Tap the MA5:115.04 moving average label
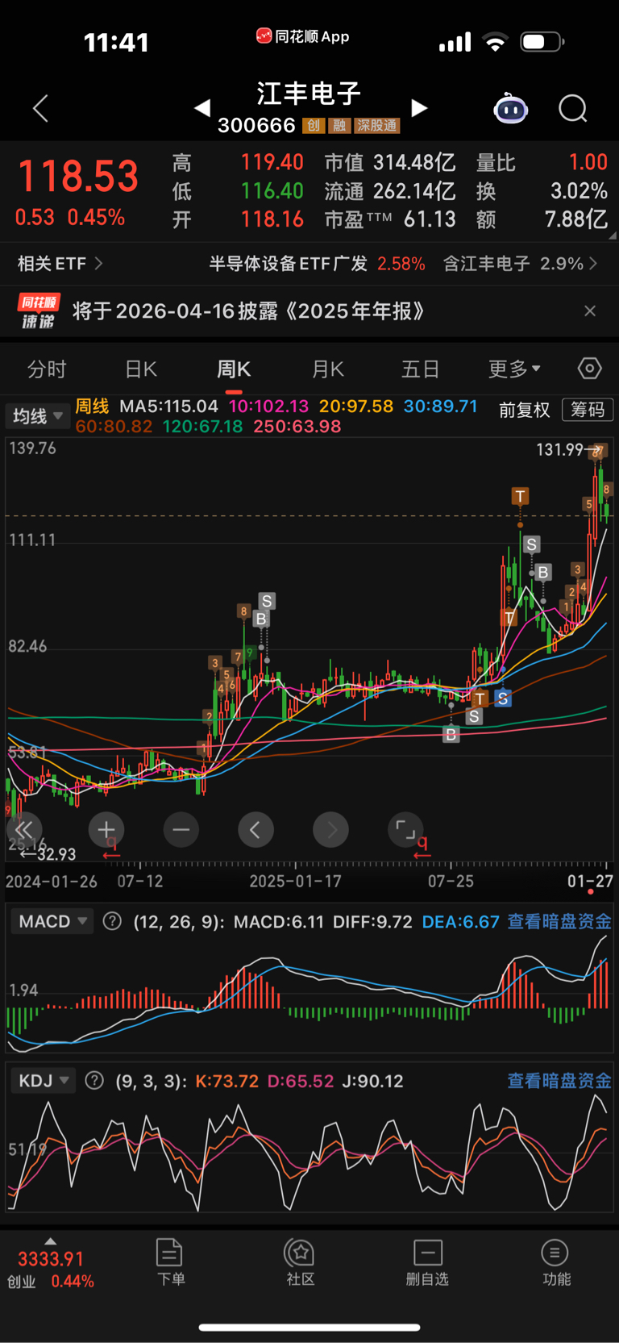This screenshot has width=619, height=1343. 168,407
